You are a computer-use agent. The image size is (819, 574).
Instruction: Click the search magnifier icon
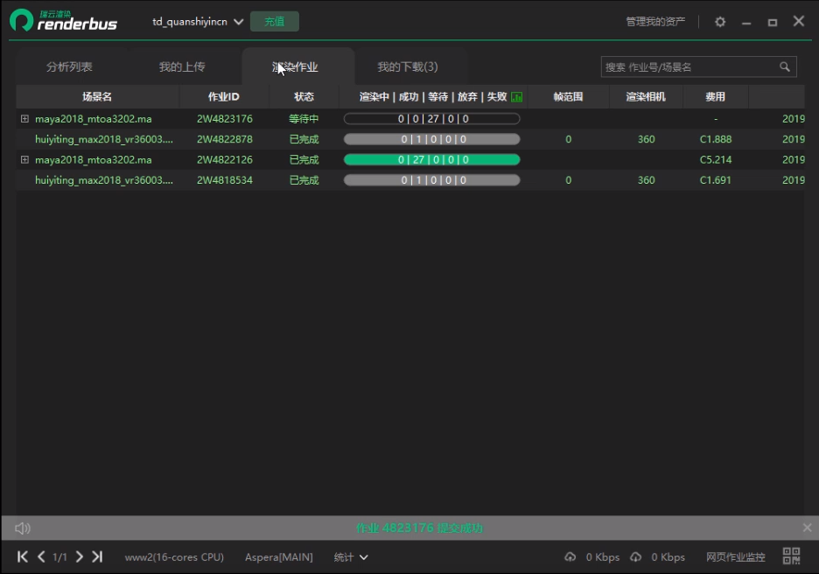[x=785, y=66]
